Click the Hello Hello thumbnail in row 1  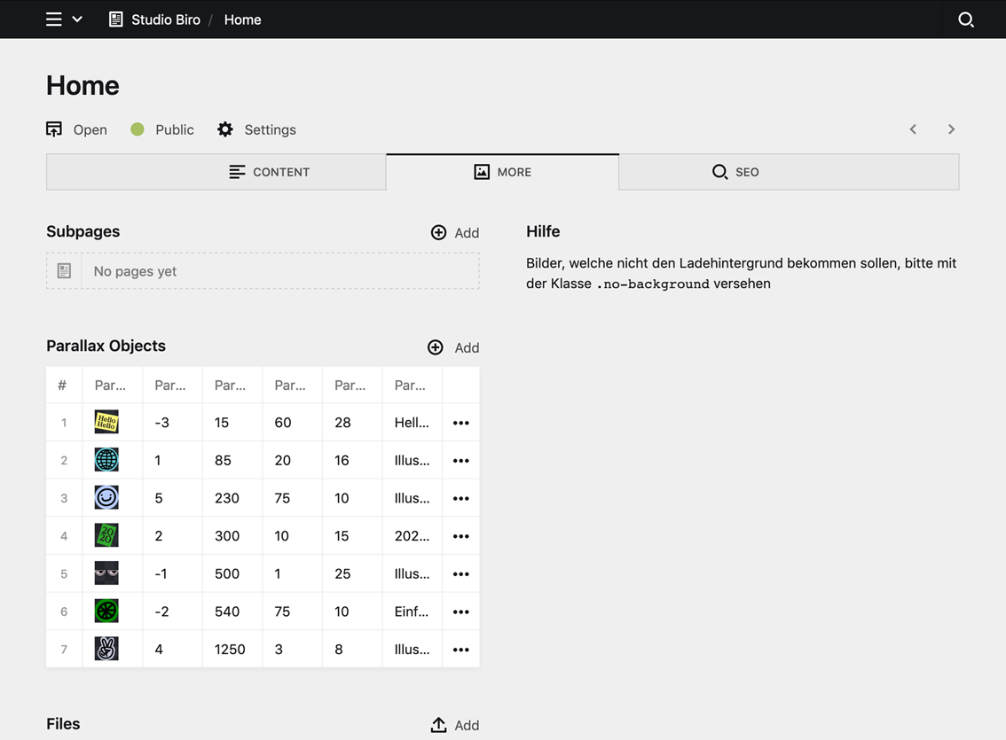pos(106,423)
